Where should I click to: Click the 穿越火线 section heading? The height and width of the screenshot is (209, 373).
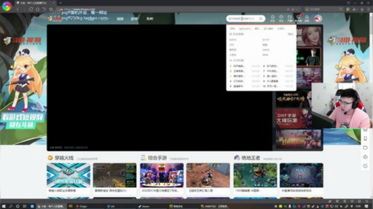pyautogui.click(x=64, y=158)
